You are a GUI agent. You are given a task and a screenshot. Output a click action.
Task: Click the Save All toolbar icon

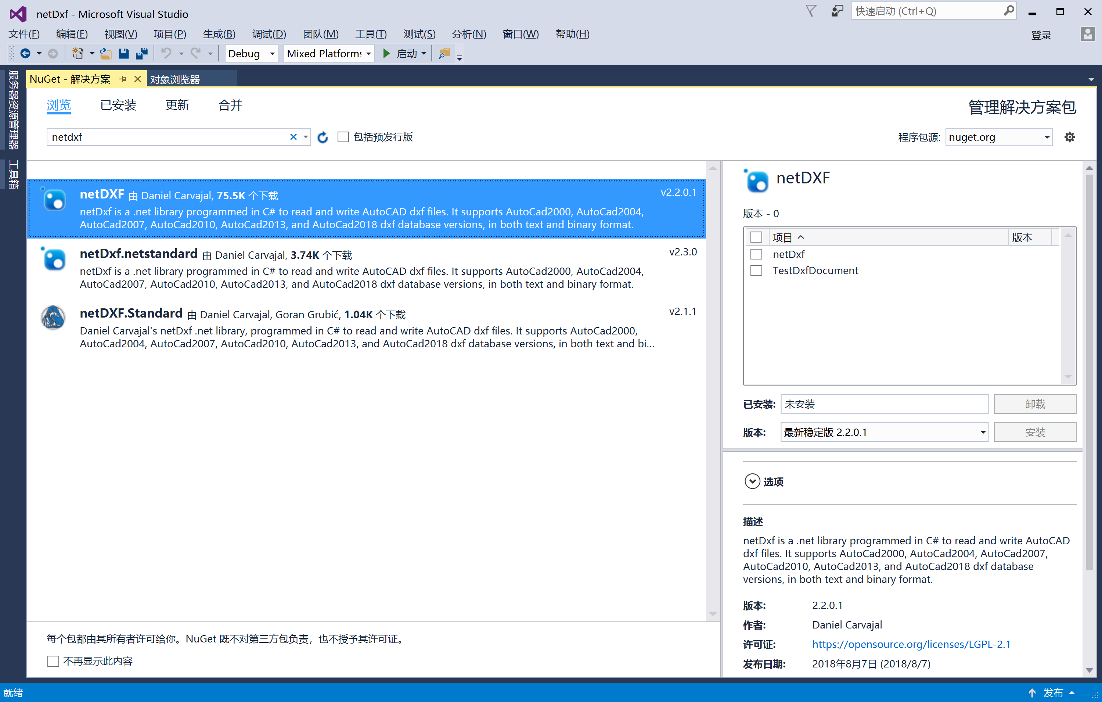[x=142, y=53]
